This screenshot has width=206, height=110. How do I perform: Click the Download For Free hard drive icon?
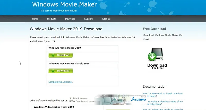[x=156, y=54]
